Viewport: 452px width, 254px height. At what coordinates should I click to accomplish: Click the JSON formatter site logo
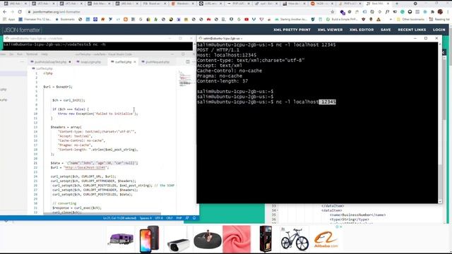22,30
